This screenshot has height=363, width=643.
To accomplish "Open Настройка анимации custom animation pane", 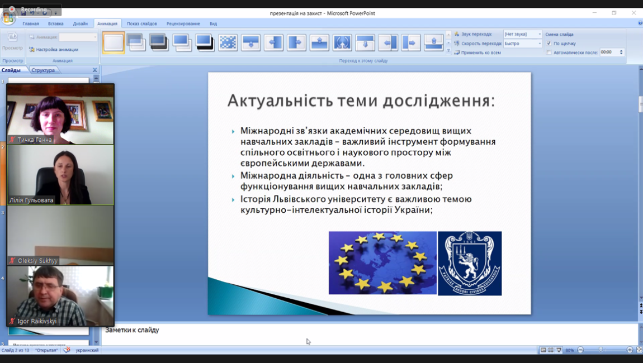I will tap(54, 50).
